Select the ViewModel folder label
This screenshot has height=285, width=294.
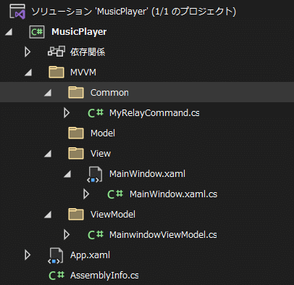[x=113, y=215]
